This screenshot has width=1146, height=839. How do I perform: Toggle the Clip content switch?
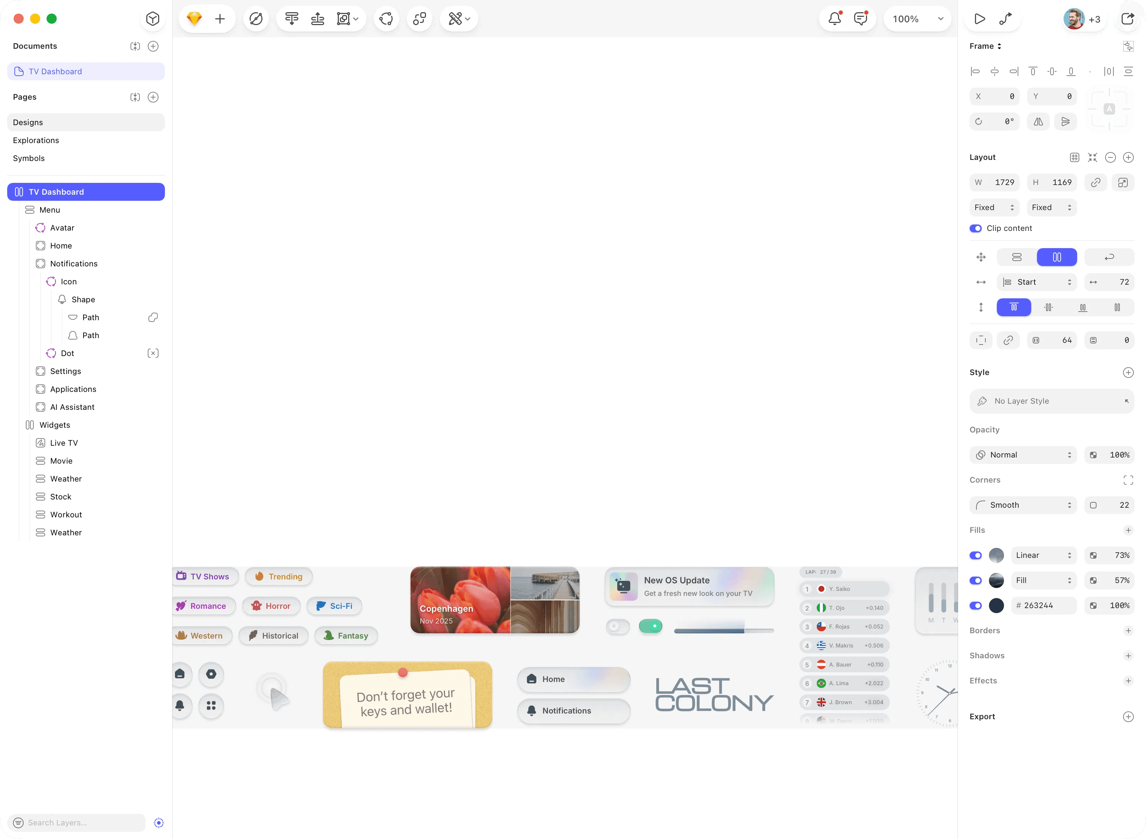(x=975, y=228)
